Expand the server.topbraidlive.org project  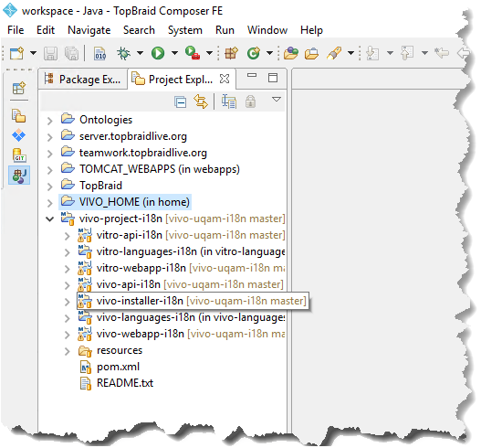pyautogui.click(x=49, y=137)
